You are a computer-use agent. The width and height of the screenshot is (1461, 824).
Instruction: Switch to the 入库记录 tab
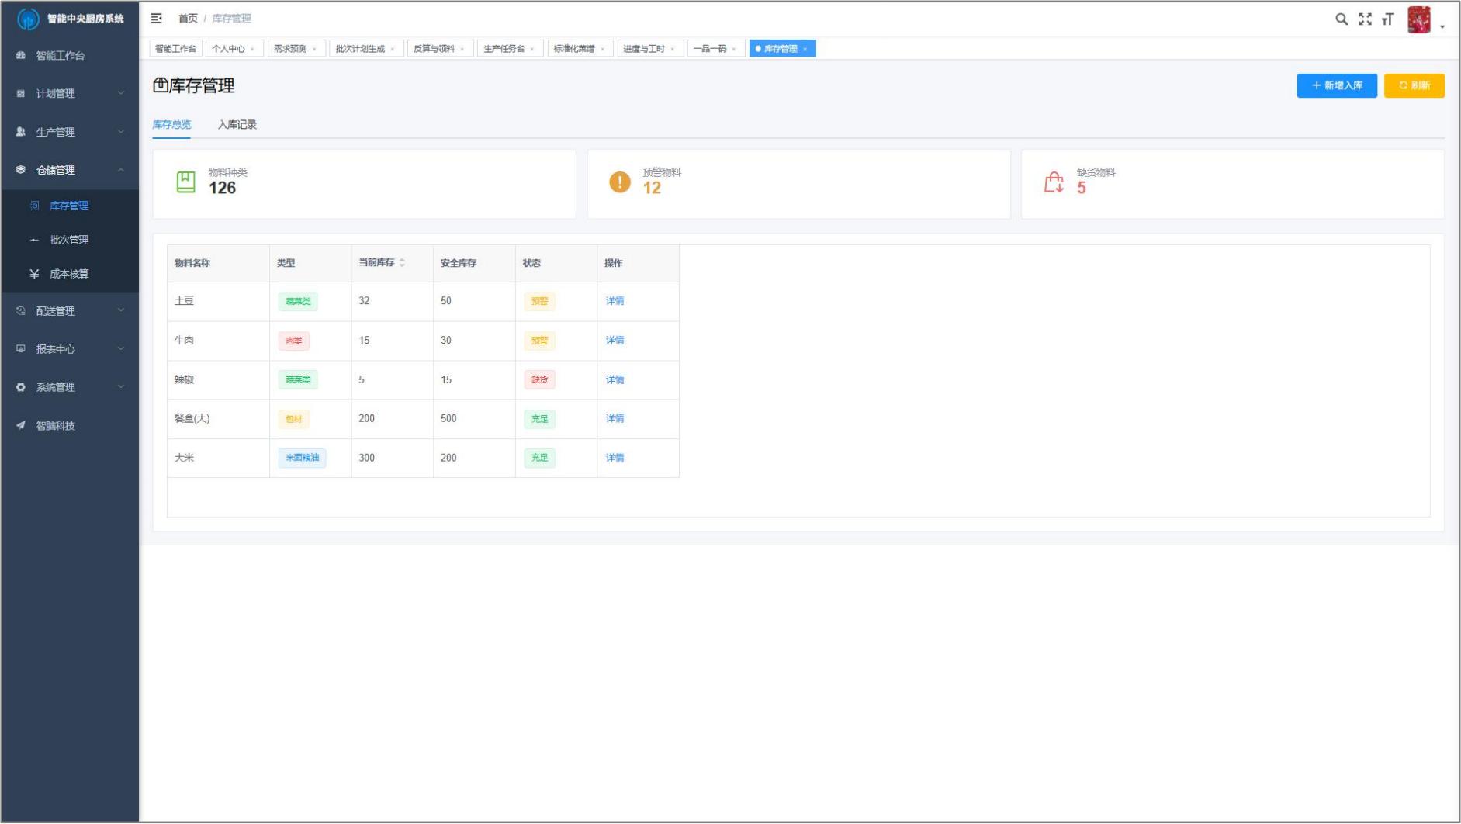237,125
